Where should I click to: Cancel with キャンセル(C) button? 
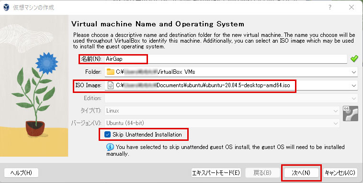[x=340, y=173]
